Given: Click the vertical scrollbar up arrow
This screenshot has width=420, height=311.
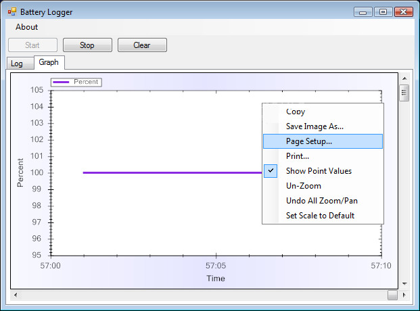Looking at the screenshot, I should (404, 78).
